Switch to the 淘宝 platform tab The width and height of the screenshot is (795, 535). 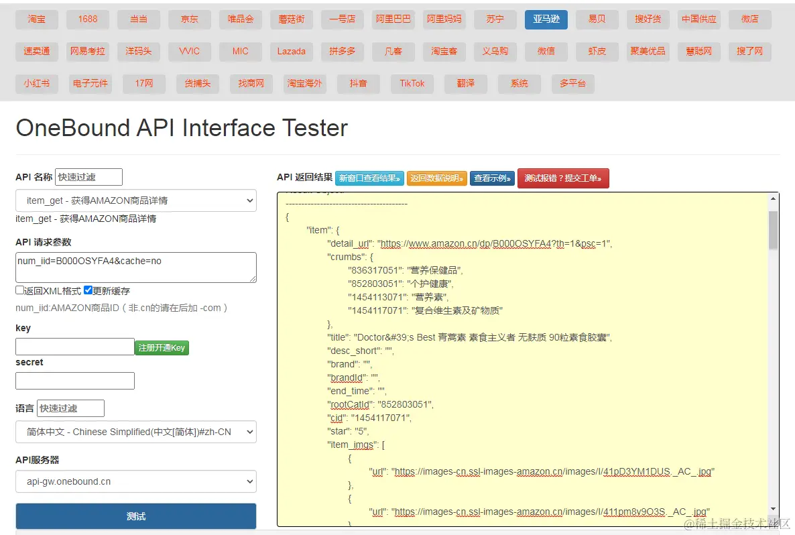37,19
